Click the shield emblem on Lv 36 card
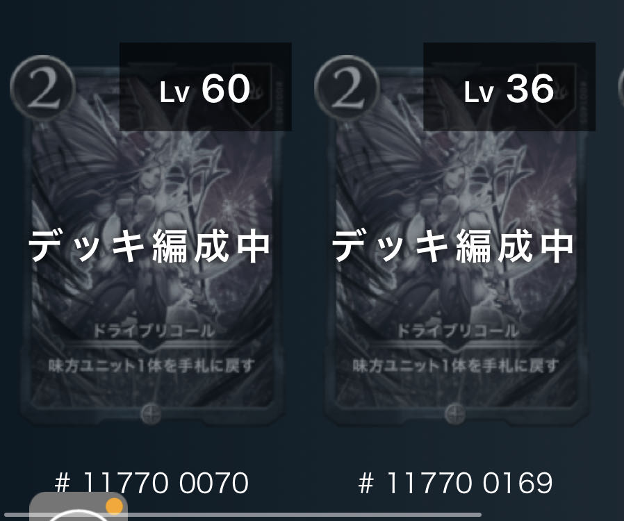Viewport: 624px width, 521px height. click(x=556, y=94)
